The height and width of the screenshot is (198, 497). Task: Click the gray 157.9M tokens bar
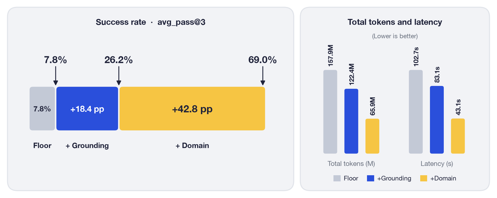(x=330, y=112)
